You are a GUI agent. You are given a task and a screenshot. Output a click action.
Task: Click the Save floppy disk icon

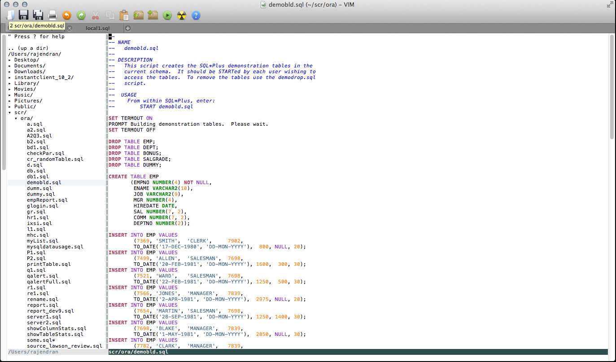[x=23, y=15]
